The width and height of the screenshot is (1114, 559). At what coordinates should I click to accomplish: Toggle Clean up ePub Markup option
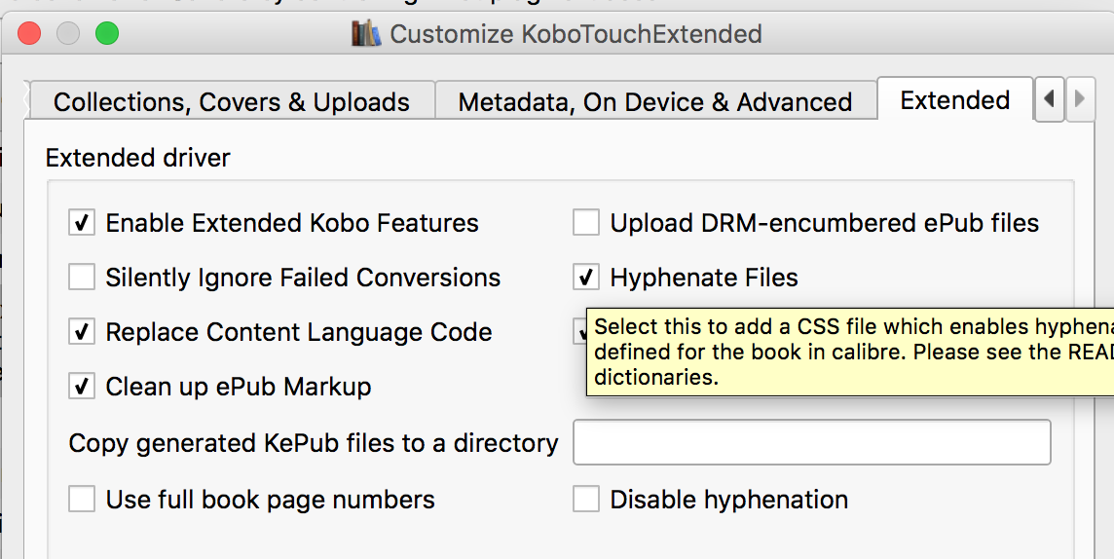[x=82, y=387]
